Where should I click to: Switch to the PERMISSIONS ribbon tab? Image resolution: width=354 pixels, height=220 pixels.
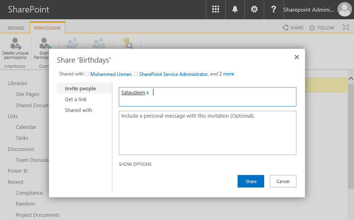coord(48,28)
